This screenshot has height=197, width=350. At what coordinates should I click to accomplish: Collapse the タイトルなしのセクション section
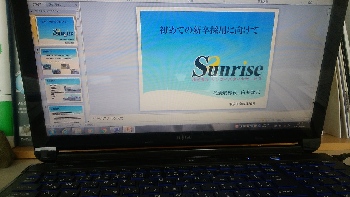pyautogui.click(x=32, y=11)
